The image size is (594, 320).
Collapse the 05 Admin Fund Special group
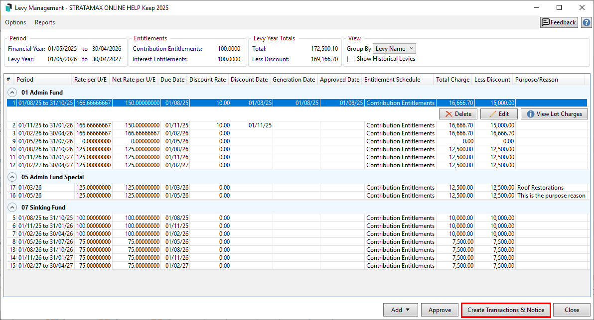tap(12, 177)
